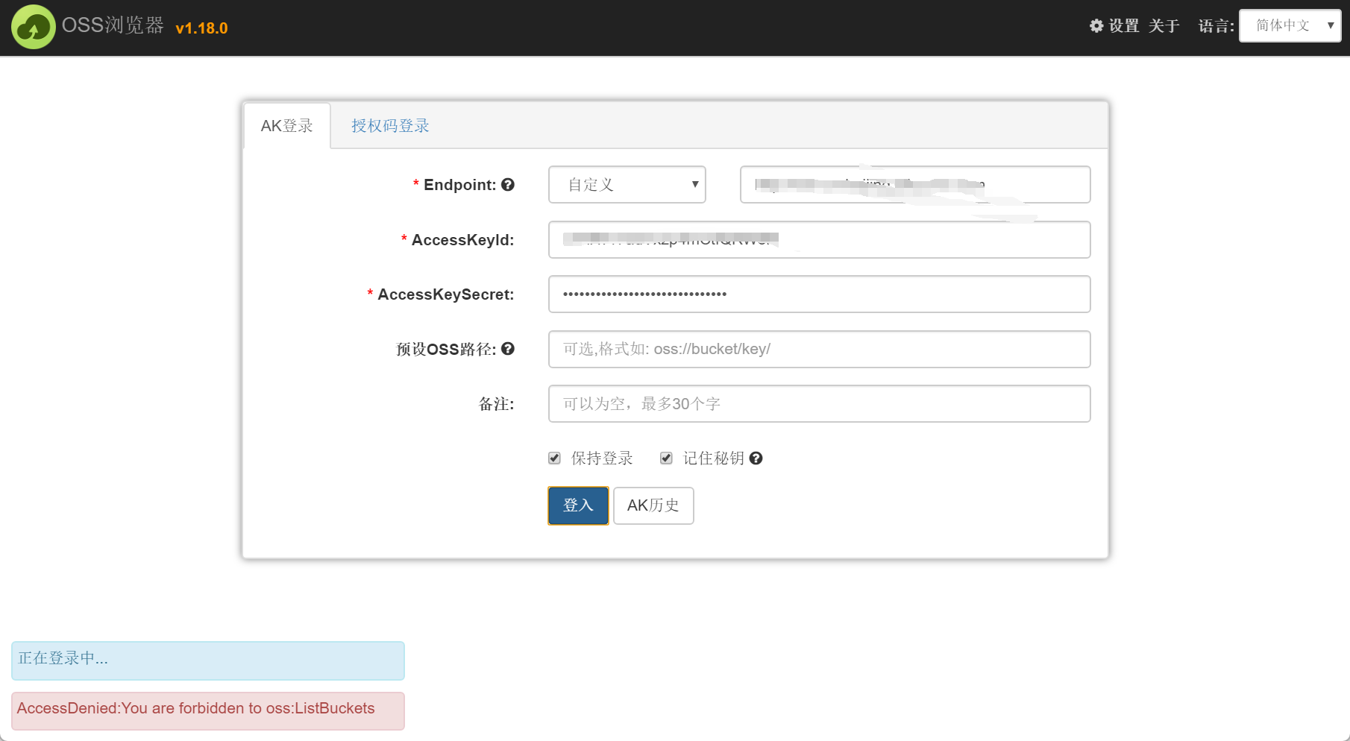Click the custom Endpoint URL text field

(914, 185)
